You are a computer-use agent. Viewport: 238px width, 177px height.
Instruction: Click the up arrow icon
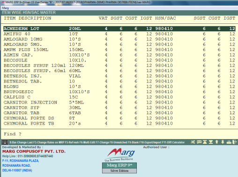click(x=216, y=142)
